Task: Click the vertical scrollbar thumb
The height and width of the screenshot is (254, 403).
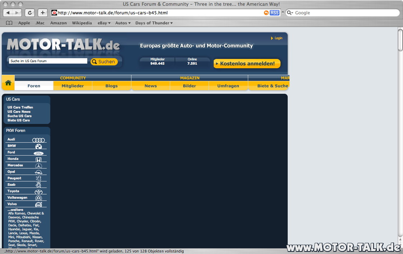Action: coord(400,40)
